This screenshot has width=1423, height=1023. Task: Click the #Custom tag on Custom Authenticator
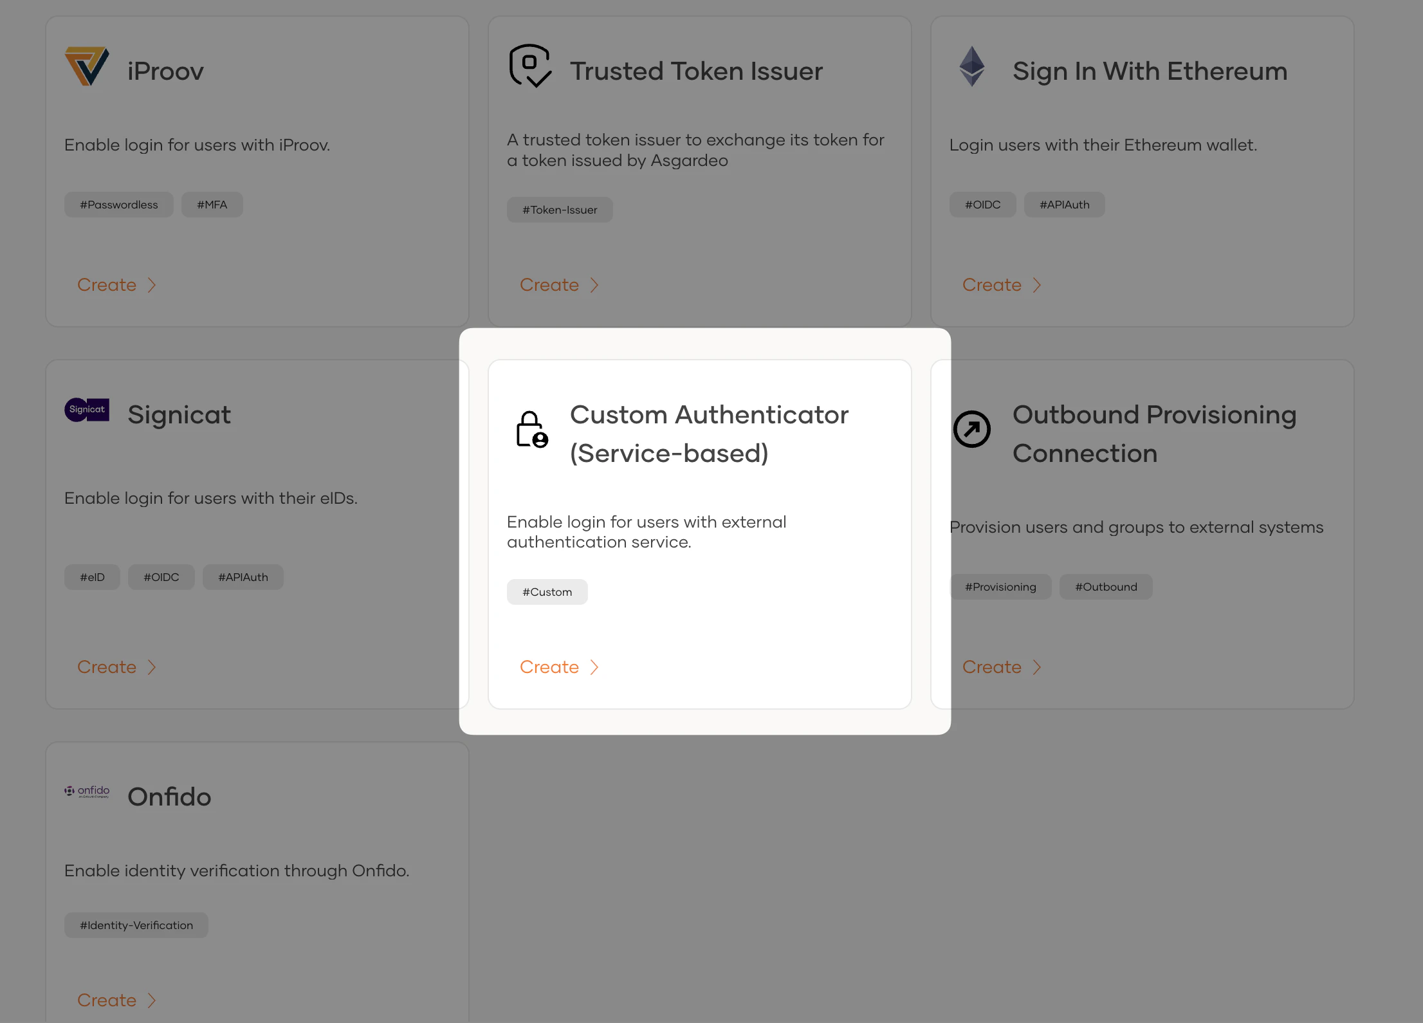(547, 591)
